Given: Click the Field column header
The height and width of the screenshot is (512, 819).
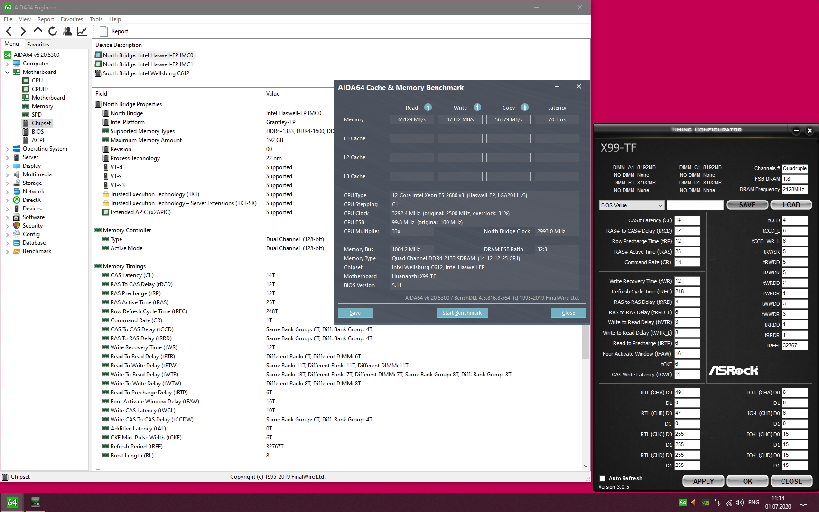Looking at the screenshot, I should 101,94.
